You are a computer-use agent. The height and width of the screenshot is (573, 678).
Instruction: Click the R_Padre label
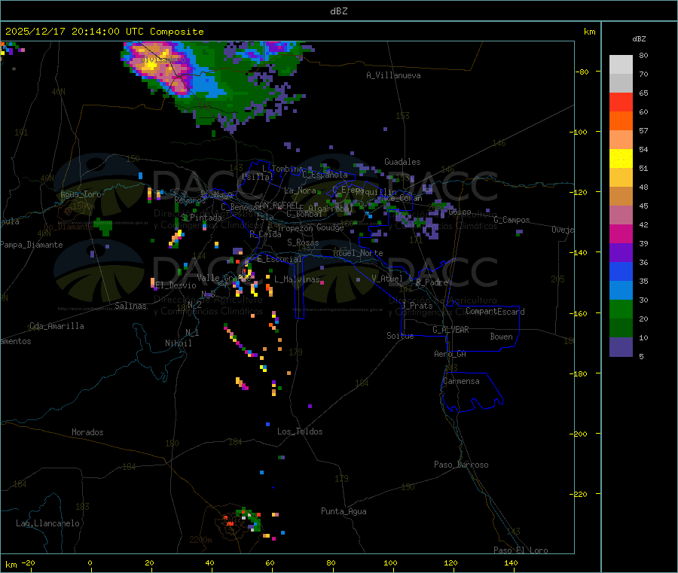tap(432, 282)
